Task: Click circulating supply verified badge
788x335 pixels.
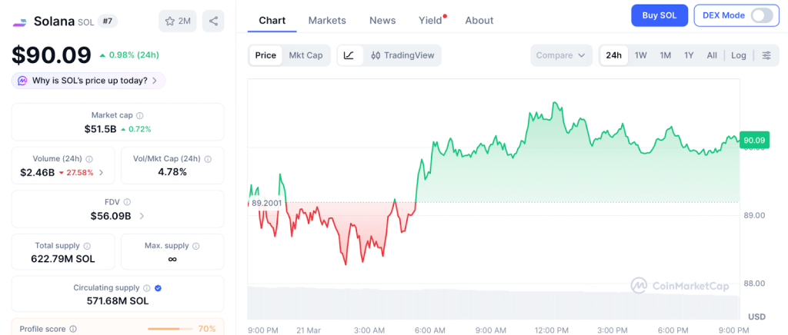Action: (x=158, y=288)
